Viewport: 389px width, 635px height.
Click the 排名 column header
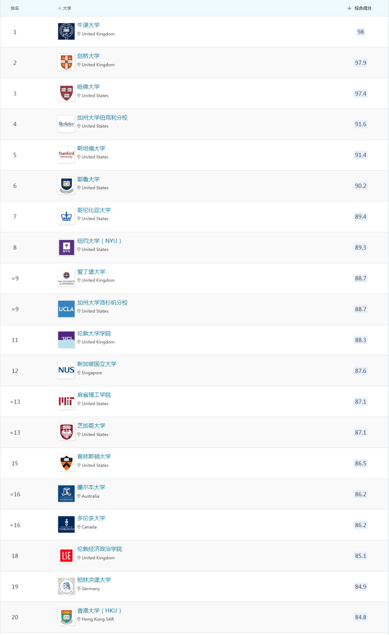tap(15, 8)
